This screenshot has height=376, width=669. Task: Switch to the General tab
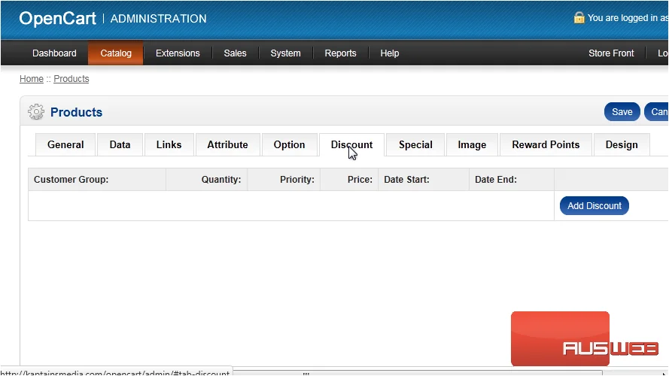65,145
